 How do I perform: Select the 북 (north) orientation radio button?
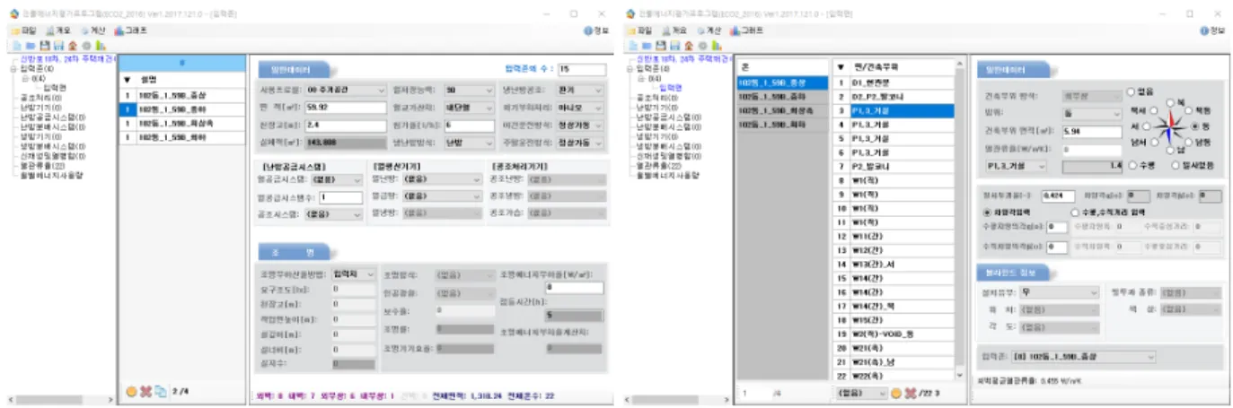[1170, 102]
